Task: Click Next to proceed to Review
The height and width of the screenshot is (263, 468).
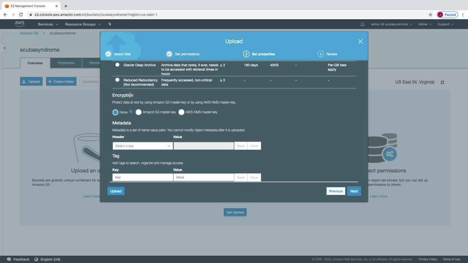Action: pos(354,191)
